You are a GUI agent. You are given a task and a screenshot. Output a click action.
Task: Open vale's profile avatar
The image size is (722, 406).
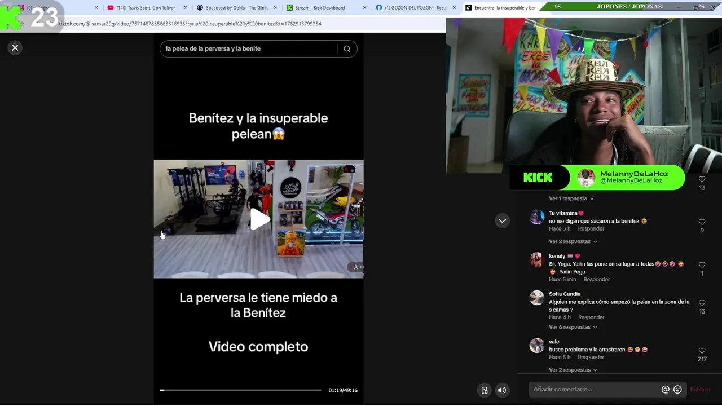click(537, 346)
